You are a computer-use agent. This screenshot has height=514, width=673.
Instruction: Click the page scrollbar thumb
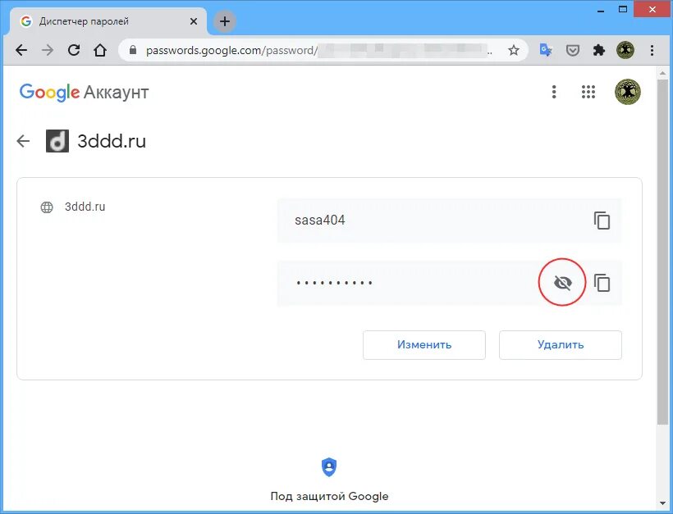click(x=662, y=251)
